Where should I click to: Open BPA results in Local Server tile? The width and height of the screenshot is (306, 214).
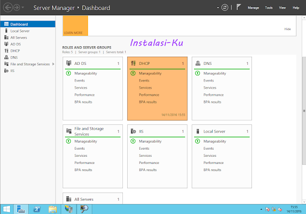pyautogui.click(x=212, y=170)
